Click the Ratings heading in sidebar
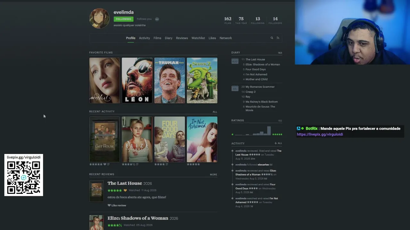The image size is (410, 230). click(238, 120)
